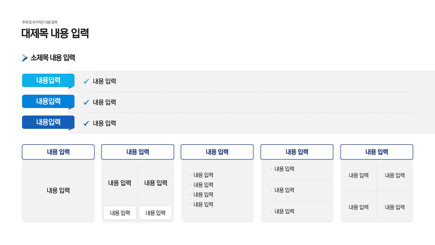Click the blue chevron icon beside 소제목

coord(25,58)
